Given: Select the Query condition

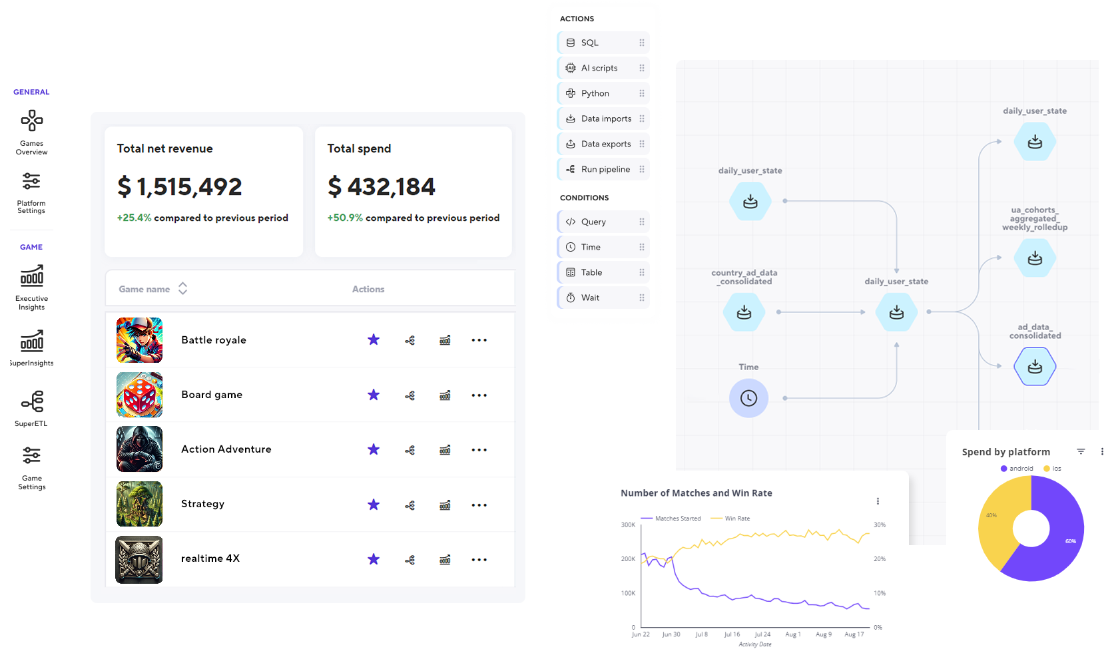Looking at the screenshot, I should tap(603, 222).
